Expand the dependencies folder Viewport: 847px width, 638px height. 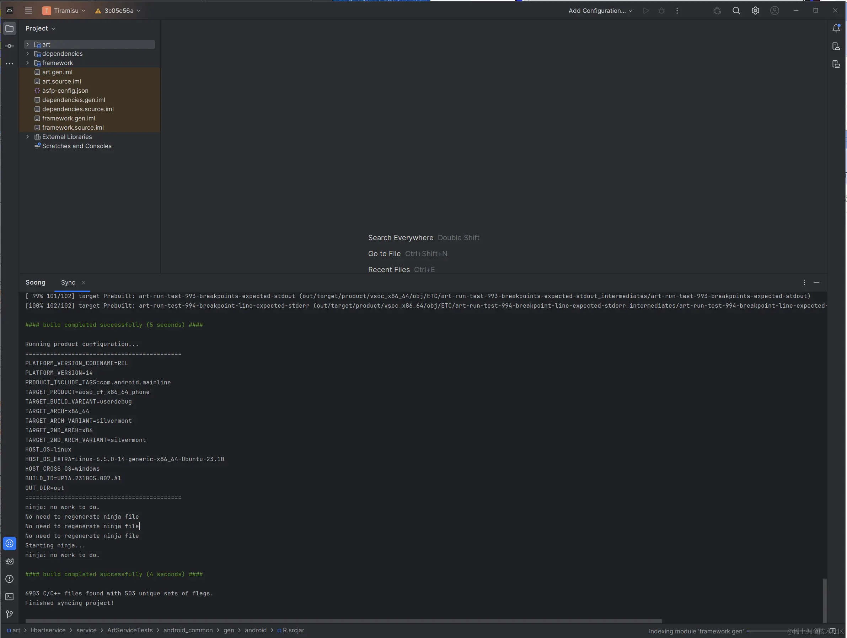click(x=28, y=54)
